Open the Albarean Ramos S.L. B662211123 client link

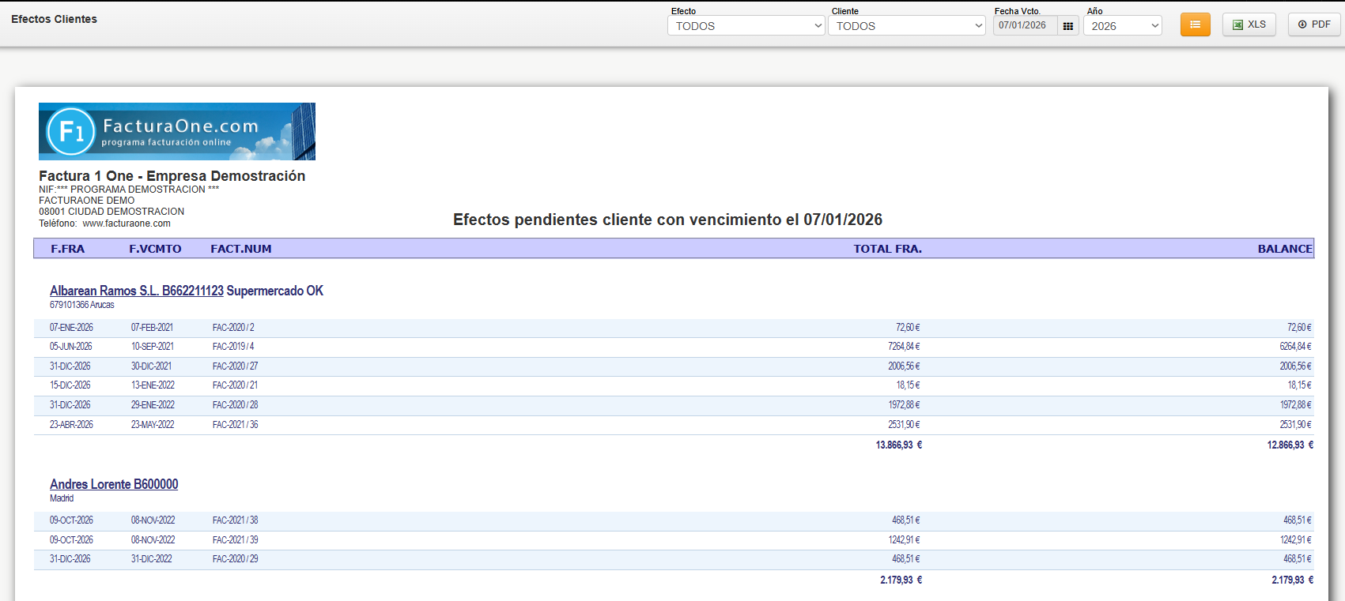(x=137, y=291)
